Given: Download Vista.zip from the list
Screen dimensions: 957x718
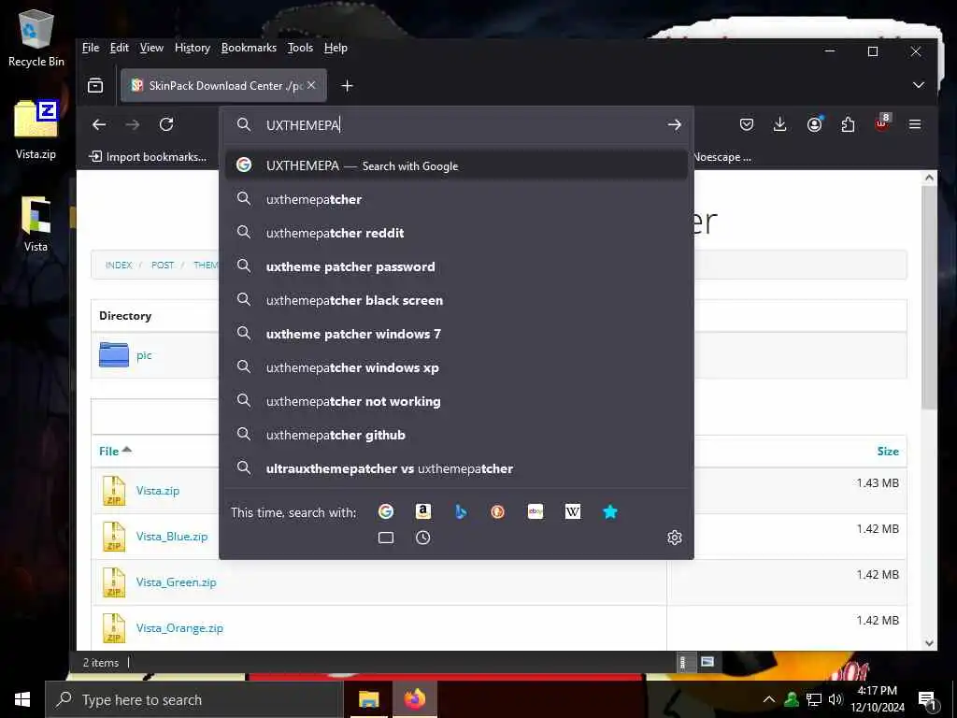Looking at the screenshot, I should click(x=157, y=490).
